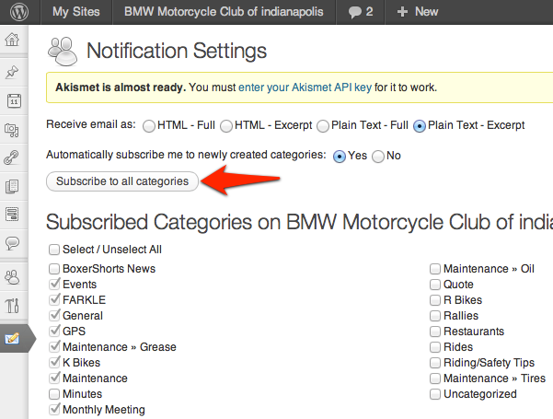The height and width of the screenshot is (419, 553).
Task: Follow the enter your Akismet API key link
Action: (x=305, y=87)
